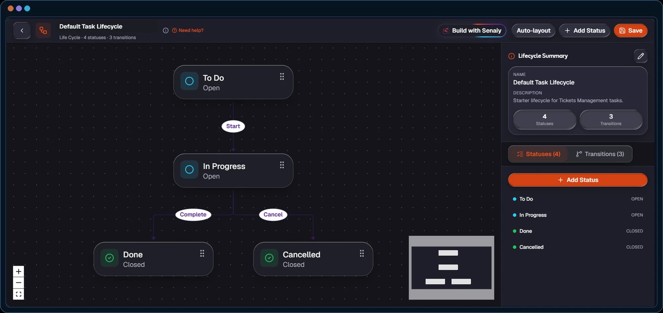Zoom out on the canvas
This screenshot has width=663, height=313.
pyautogui.click(x=19, y=283)
